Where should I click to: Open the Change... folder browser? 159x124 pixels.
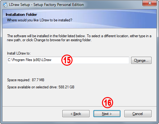pos(141,60)
